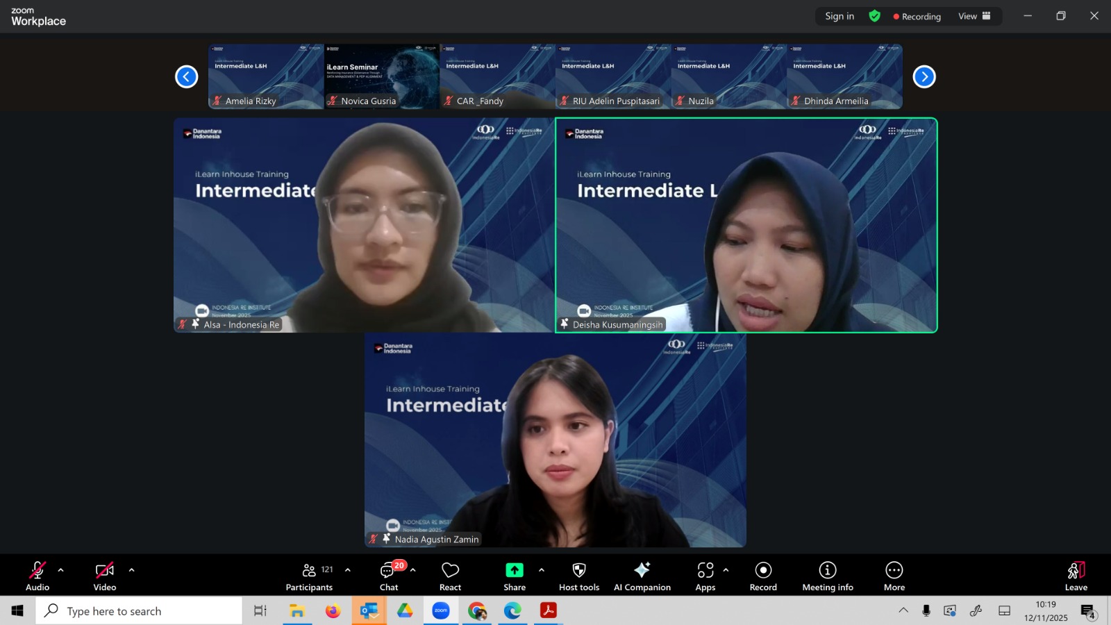Expand the share options chevron

point(542,570)
